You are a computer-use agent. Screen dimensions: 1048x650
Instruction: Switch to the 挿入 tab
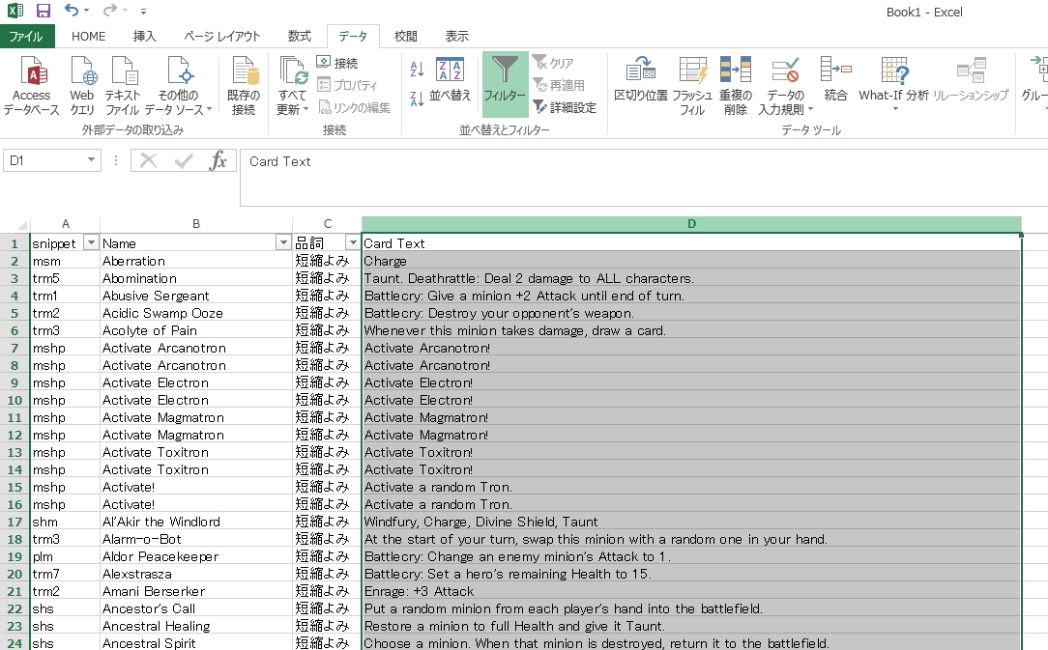point(144,36)
